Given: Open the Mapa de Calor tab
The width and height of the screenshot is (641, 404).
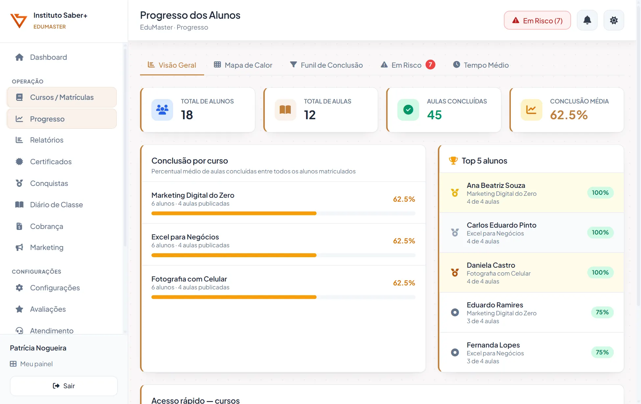Looking at the screenshot, I should (243, 65).
